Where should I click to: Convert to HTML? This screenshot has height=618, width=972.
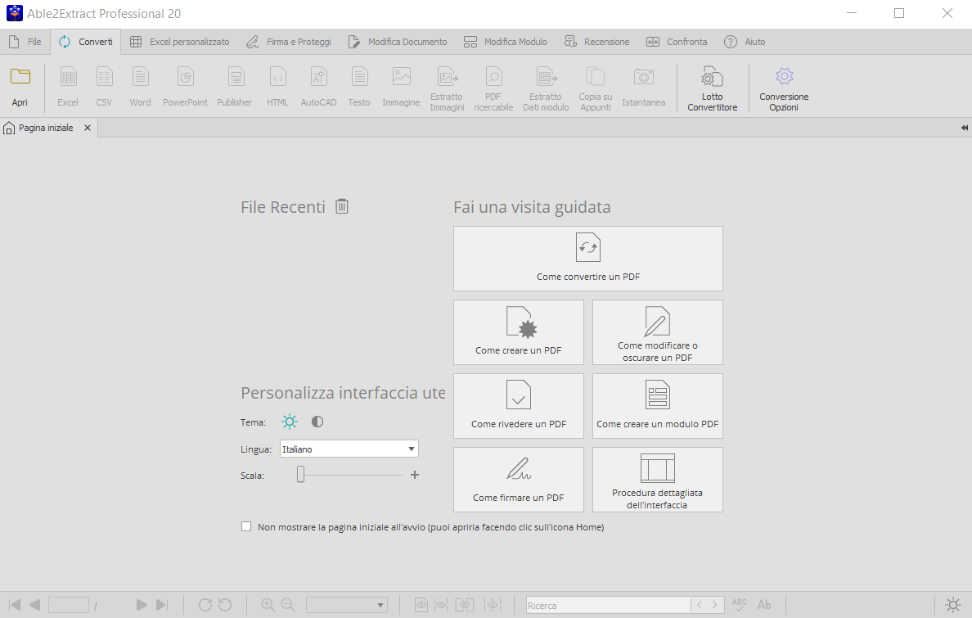(277, 88)
